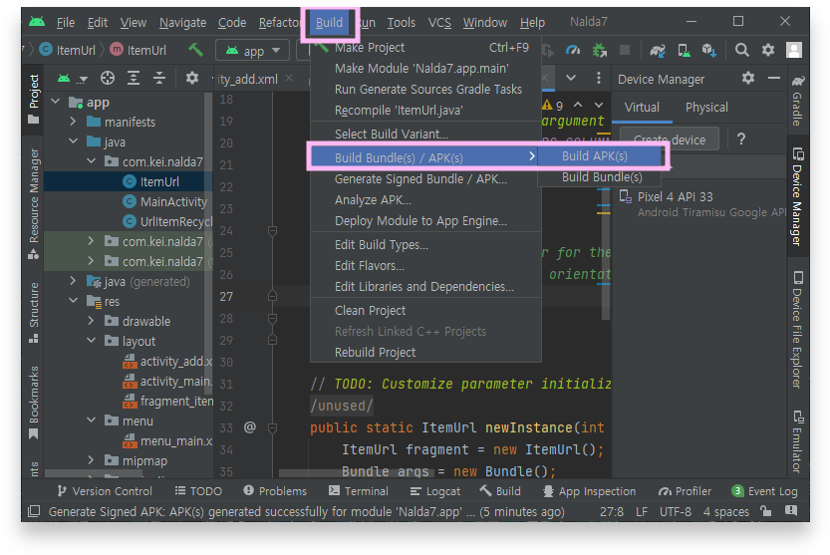Collapse the app module tree node

click(x=56, y=102)
